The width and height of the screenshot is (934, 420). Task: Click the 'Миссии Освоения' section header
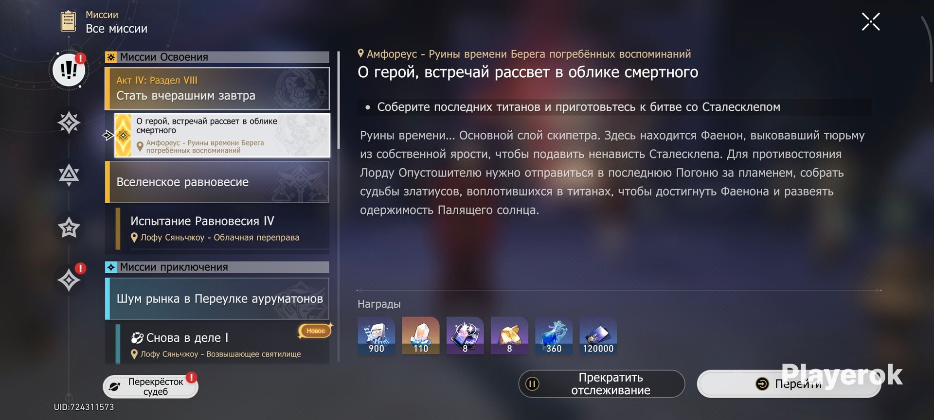[x=217, y=57]
